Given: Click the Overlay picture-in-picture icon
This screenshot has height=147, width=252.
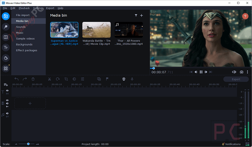Looking at the screenshot, I should (x=99, y=79).
